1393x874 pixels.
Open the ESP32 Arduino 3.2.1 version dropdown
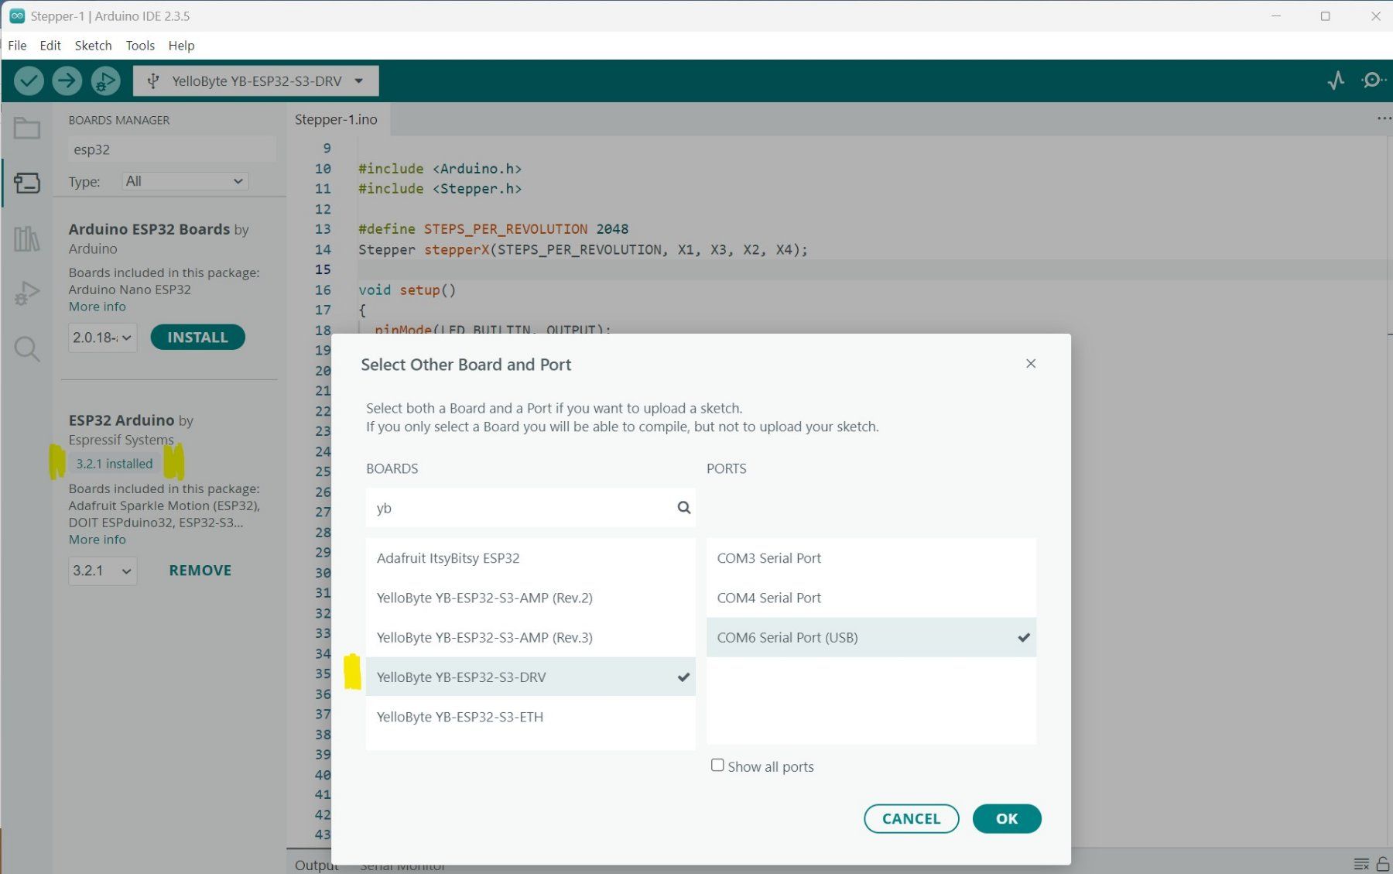coord(102,571)
